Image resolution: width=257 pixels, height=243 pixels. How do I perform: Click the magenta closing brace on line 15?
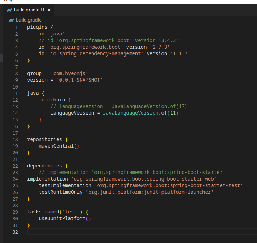(x=40, y=120)
